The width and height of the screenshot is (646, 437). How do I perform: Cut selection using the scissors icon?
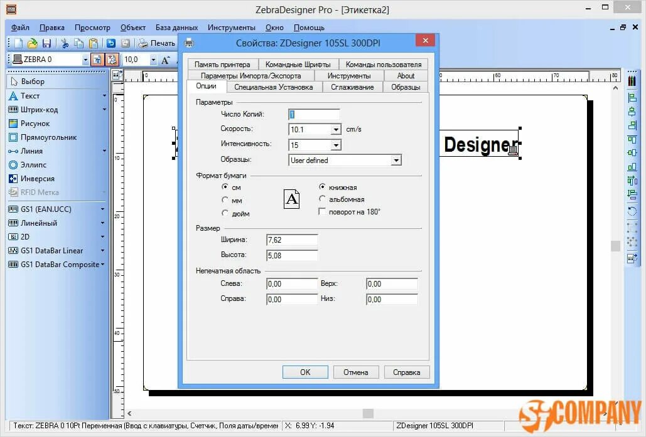tap(65, 43)
